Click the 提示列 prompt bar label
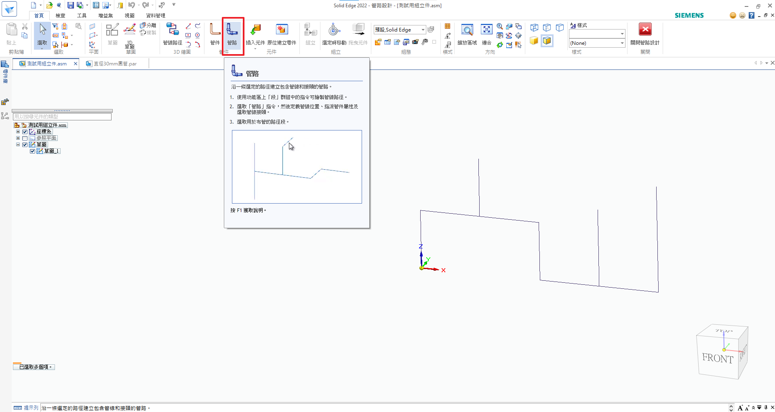The image size is (775, 412). click(x=31, y=408)
